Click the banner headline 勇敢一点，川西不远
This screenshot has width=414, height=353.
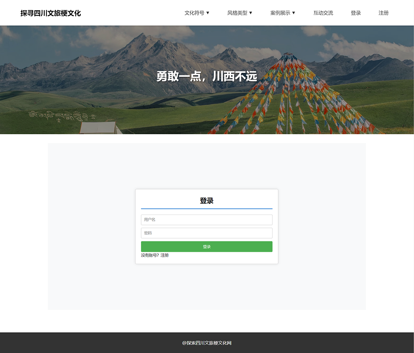point(207,76)
